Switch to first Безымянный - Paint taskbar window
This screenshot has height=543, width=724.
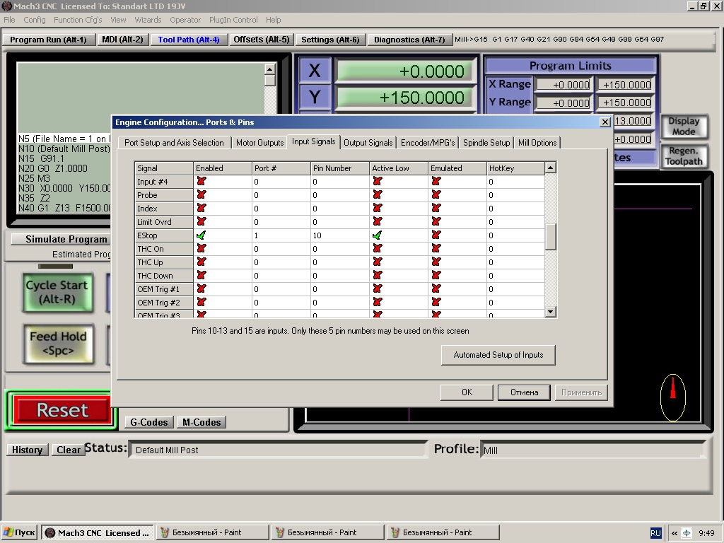pos(212,532)
